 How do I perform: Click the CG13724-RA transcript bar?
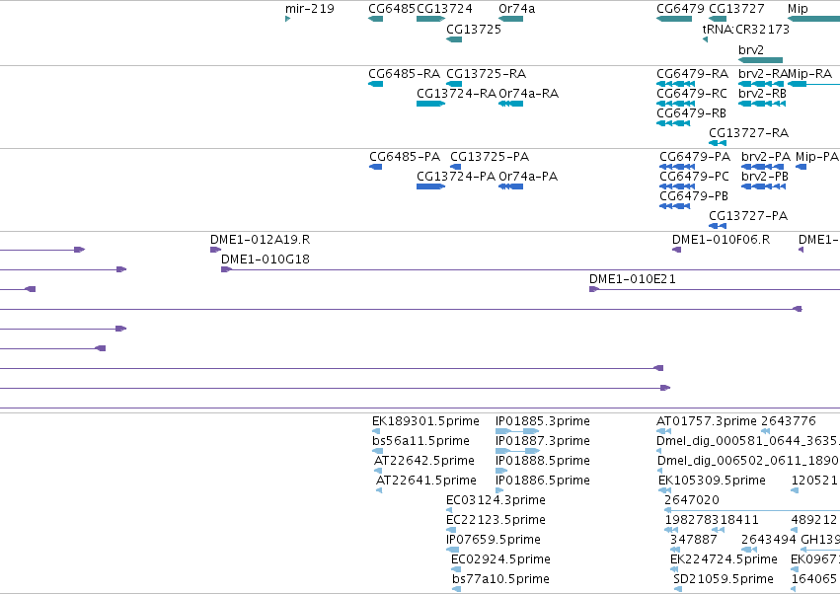click(x=430, y=104)
